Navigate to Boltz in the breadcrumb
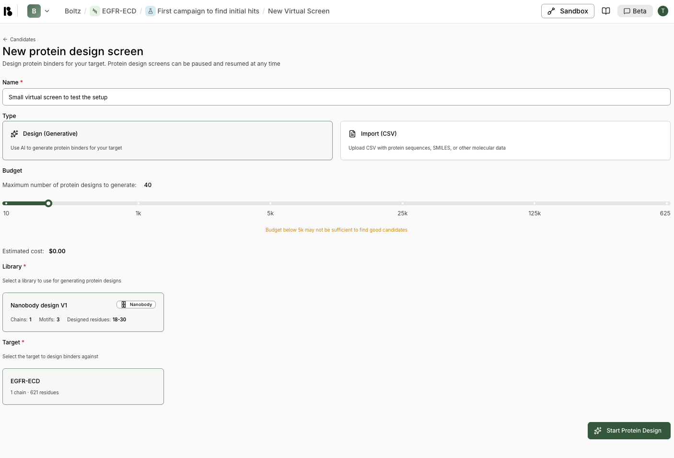Screen dimensions: 674x458 72,11
